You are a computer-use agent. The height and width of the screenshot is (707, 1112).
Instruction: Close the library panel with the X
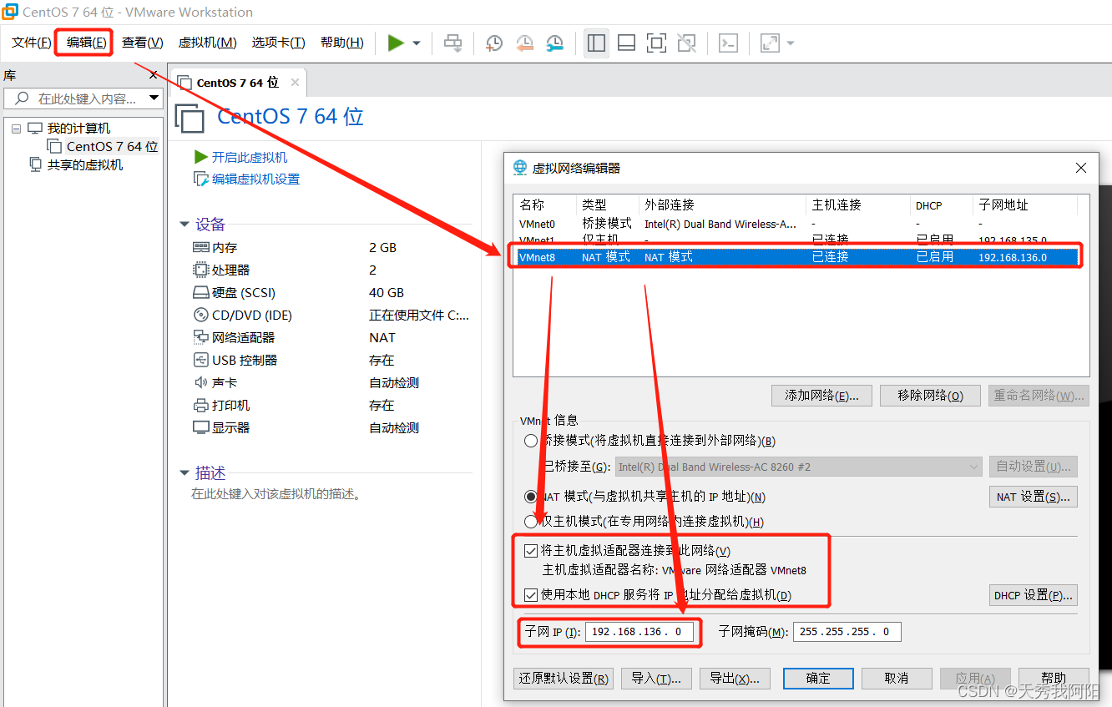[x=153, y=75]
